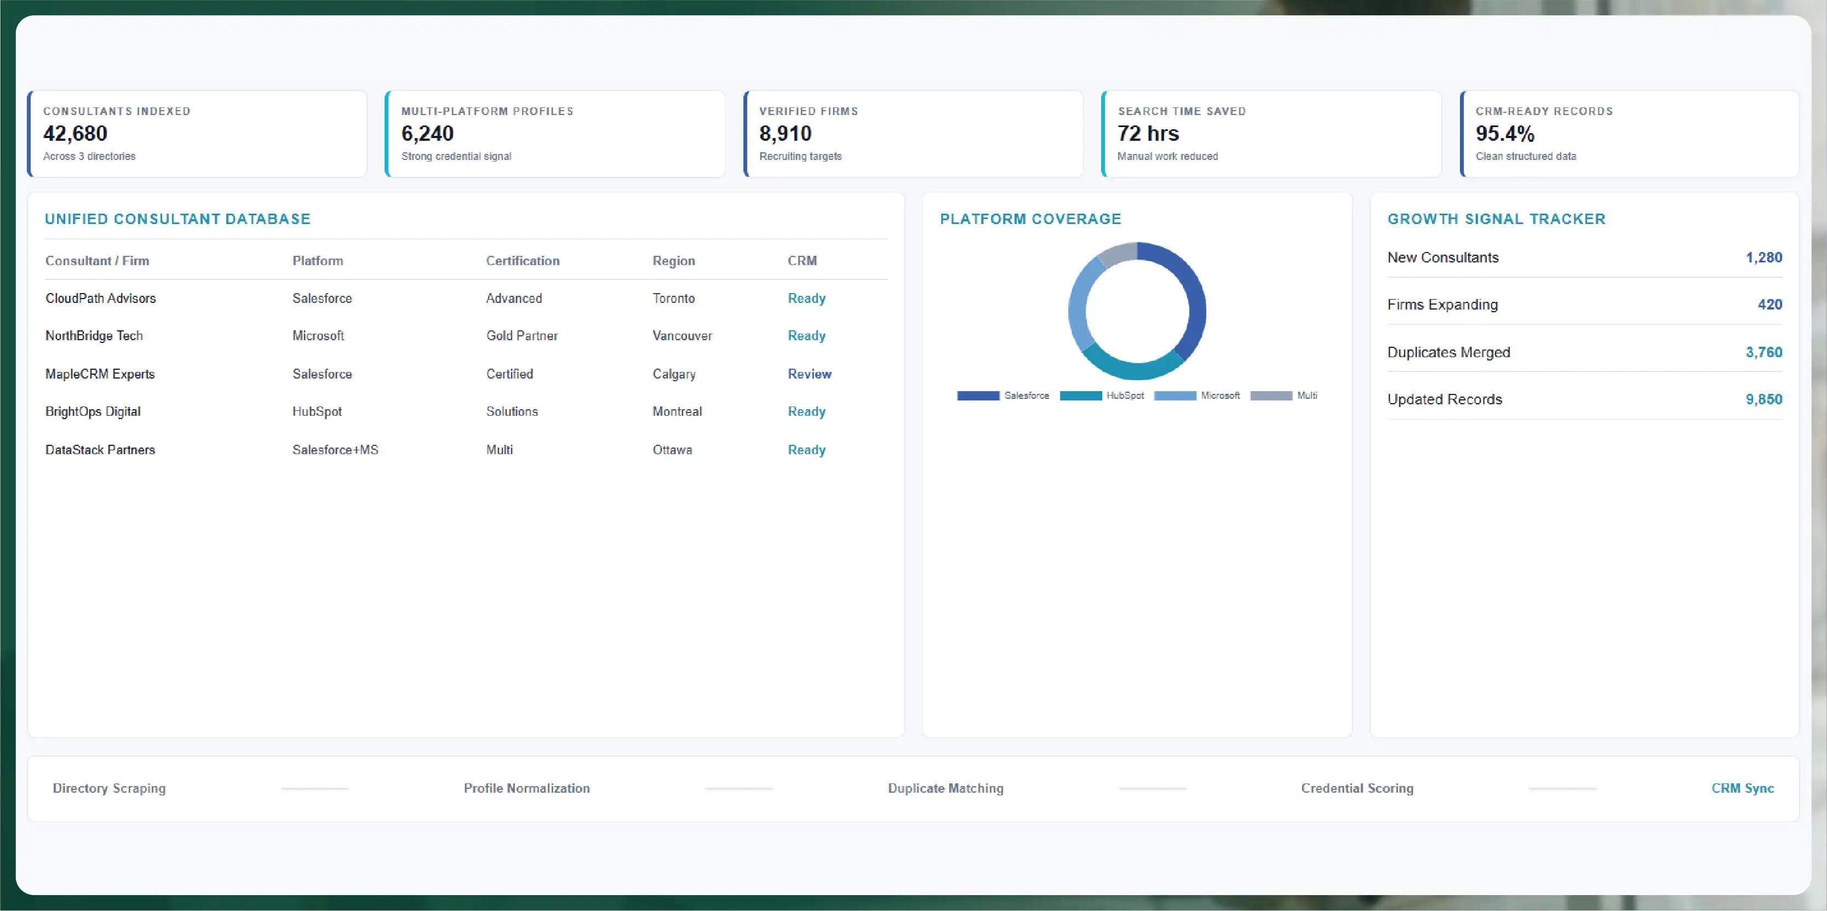Toggle the Multi legend item
1827x911 pixels.
(1284, 396)
